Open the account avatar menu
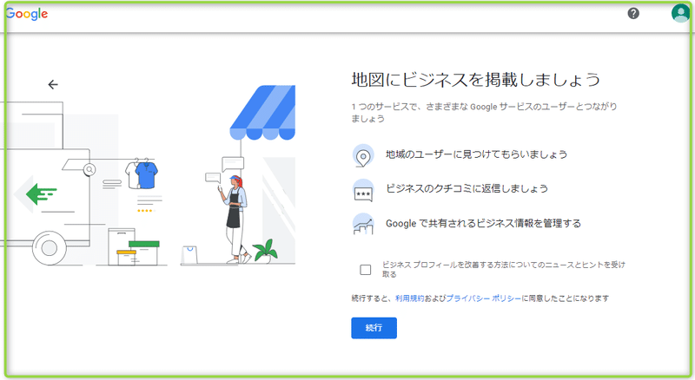The width and height of the screenshot is (695, 380). tap(680, 13)
